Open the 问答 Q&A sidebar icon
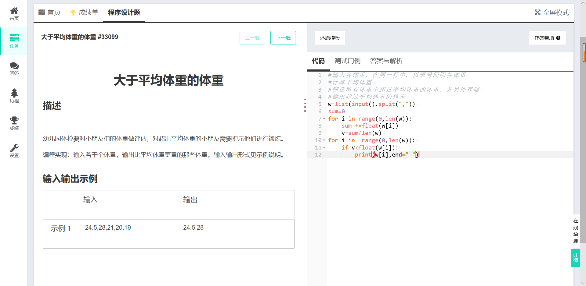 point(14,69)
